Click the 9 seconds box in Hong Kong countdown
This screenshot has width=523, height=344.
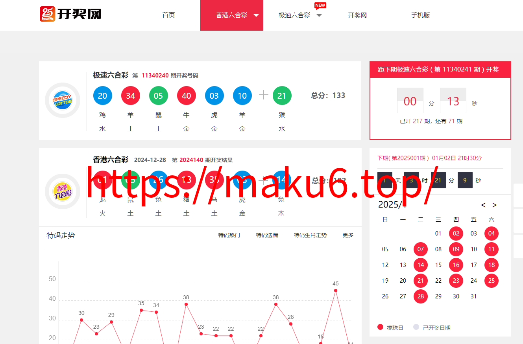click(x=465, y=180)
